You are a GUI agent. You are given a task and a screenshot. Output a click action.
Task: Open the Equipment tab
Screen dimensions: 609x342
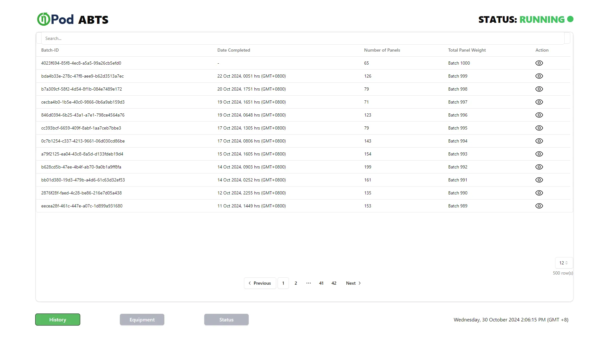142,320
